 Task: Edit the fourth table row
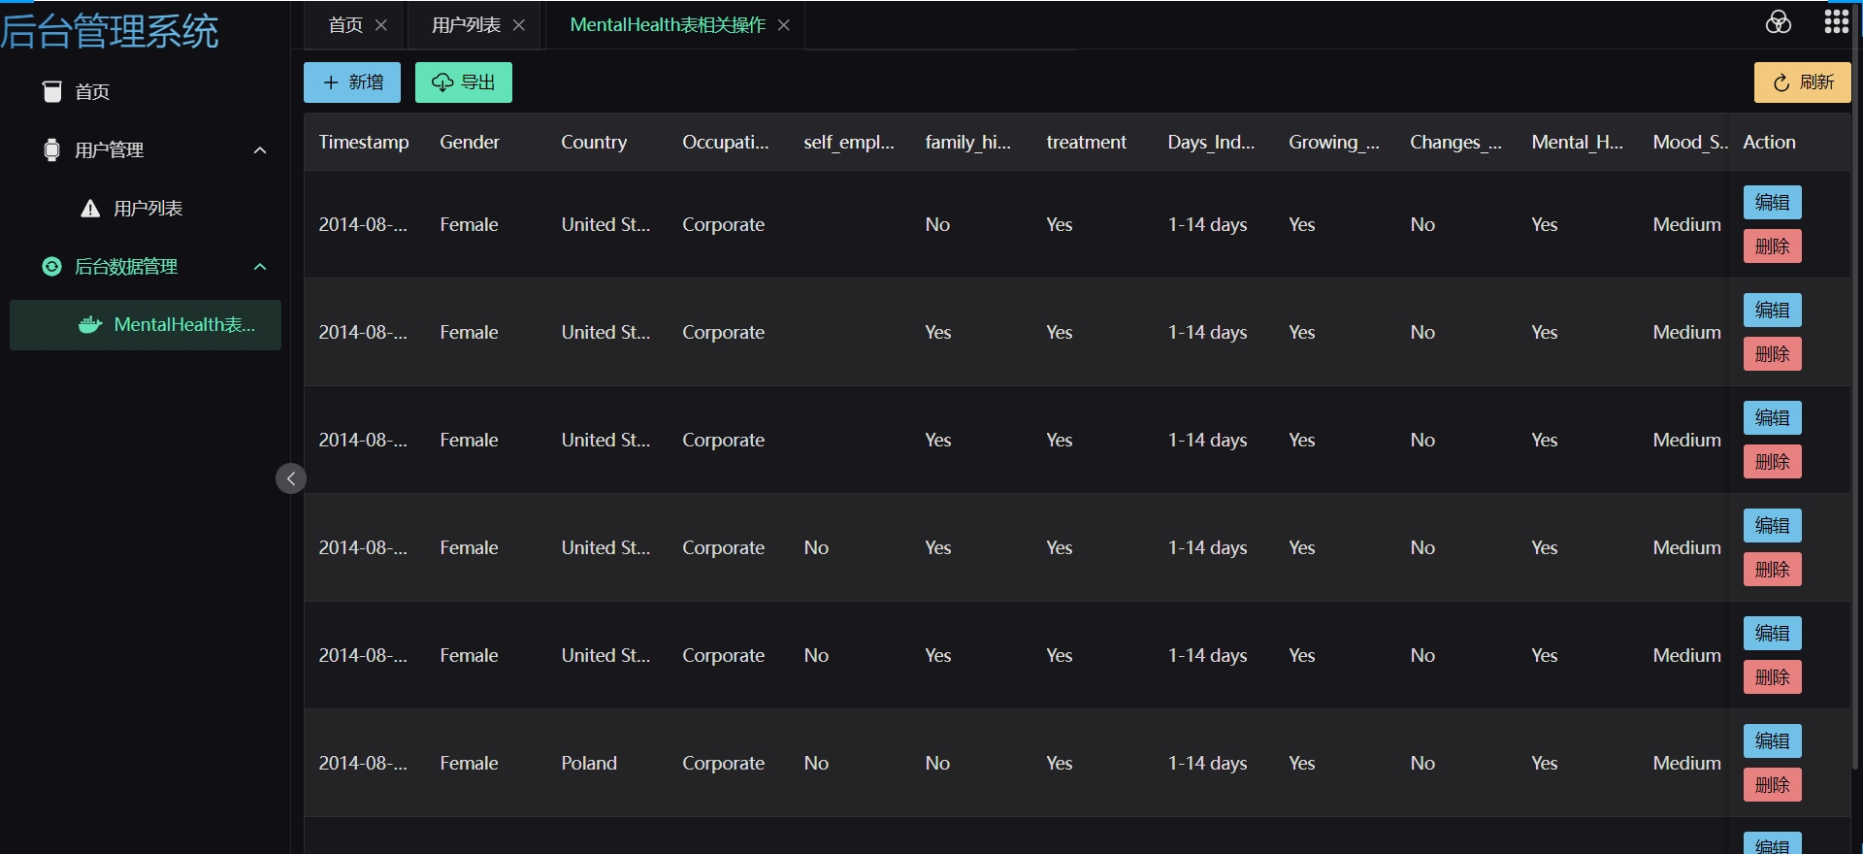(1773, 526)
